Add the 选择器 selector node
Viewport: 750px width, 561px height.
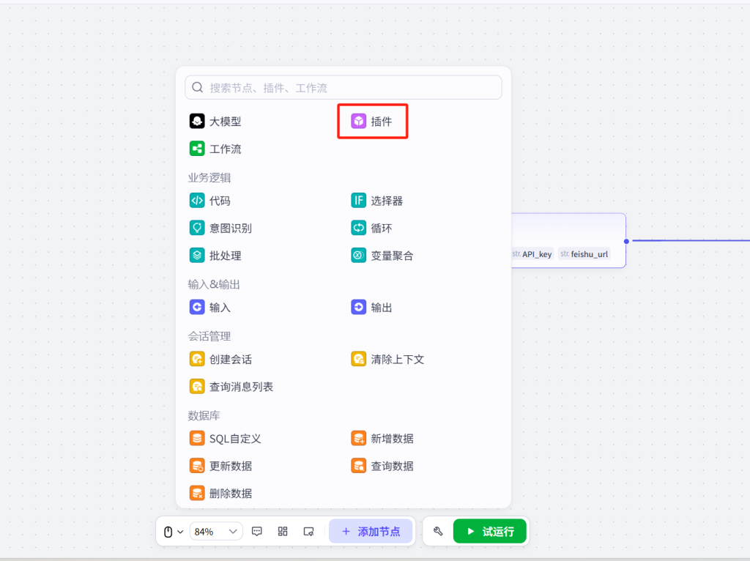378,201
